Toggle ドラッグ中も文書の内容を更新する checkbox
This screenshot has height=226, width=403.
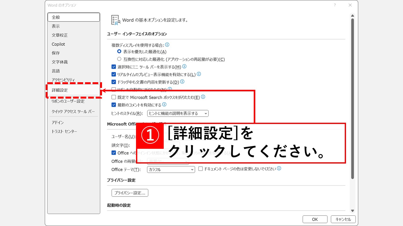coord(114,82)
